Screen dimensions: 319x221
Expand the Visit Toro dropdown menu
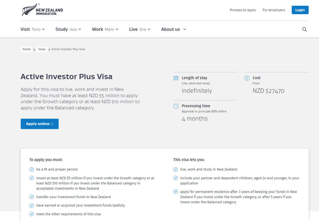tap(32, 29)
